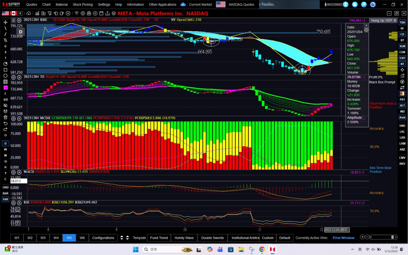Image resolution: width=408 pixels, height=255 pixels.
Task: Toggle the NT indicator button
Action: (x=402, y=64)
